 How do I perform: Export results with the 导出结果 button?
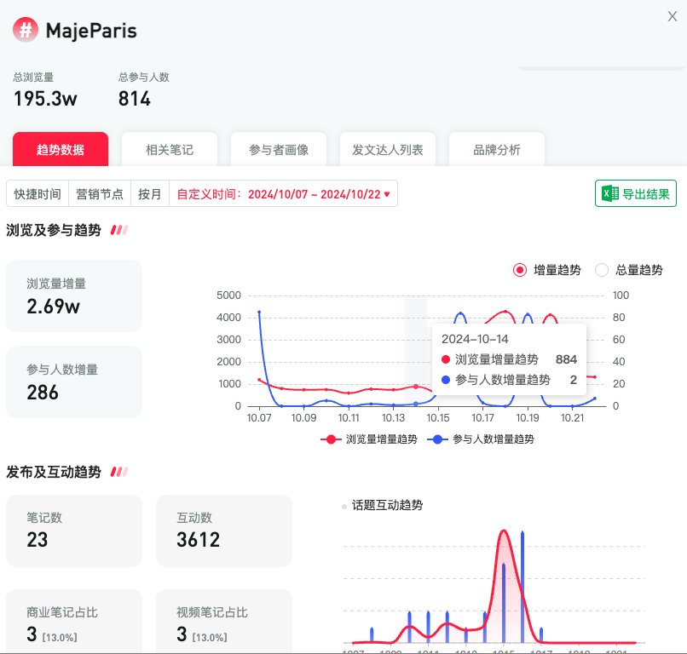click(636, 193)
